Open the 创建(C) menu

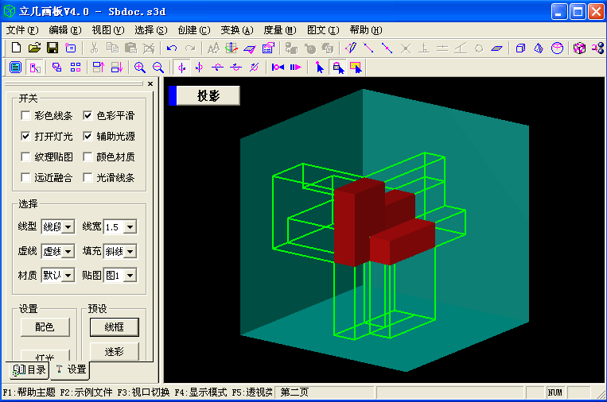coord(194,30)
